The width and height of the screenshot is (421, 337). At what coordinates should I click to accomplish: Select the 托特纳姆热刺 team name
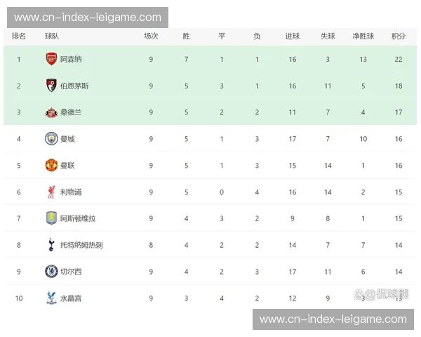tap(81, 245)
